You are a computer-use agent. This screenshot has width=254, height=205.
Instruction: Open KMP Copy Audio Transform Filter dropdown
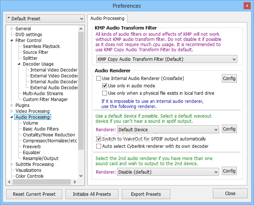(x=167, y=59)
